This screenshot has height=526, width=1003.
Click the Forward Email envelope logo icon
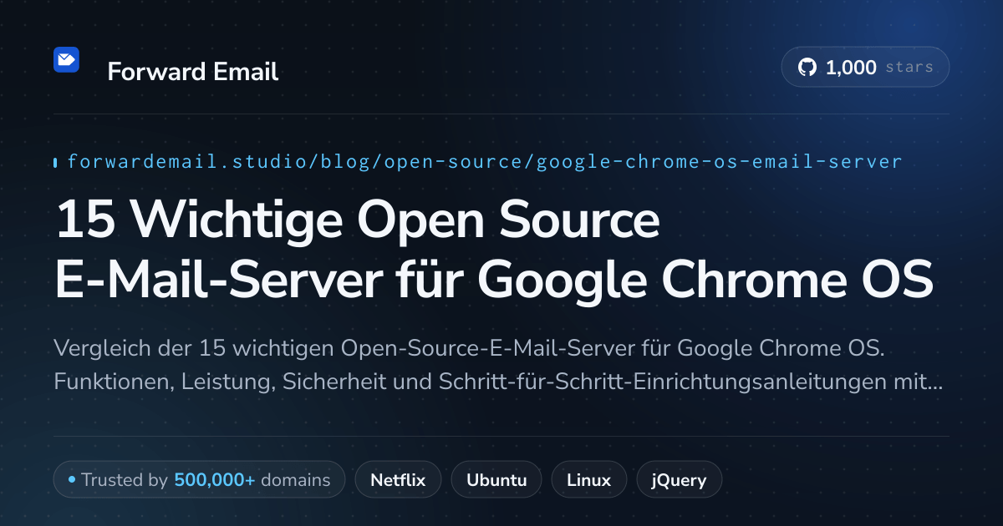[x=66, y=59]
